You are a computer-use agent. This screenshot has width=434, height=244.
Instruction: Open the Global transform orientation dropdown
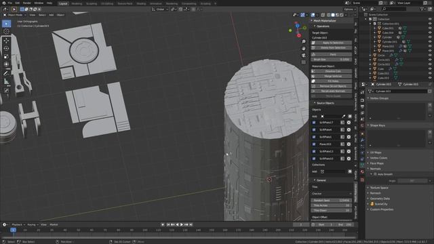[160, 9]
